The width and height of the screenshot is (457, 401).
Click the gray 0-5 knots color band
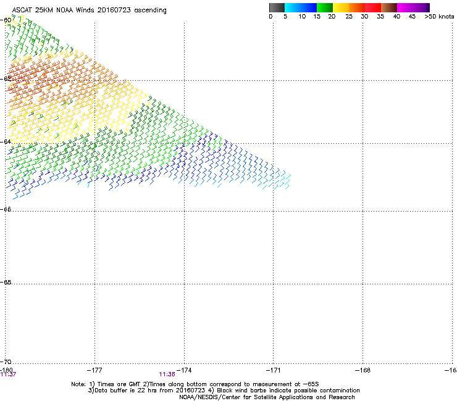[277, 7]
